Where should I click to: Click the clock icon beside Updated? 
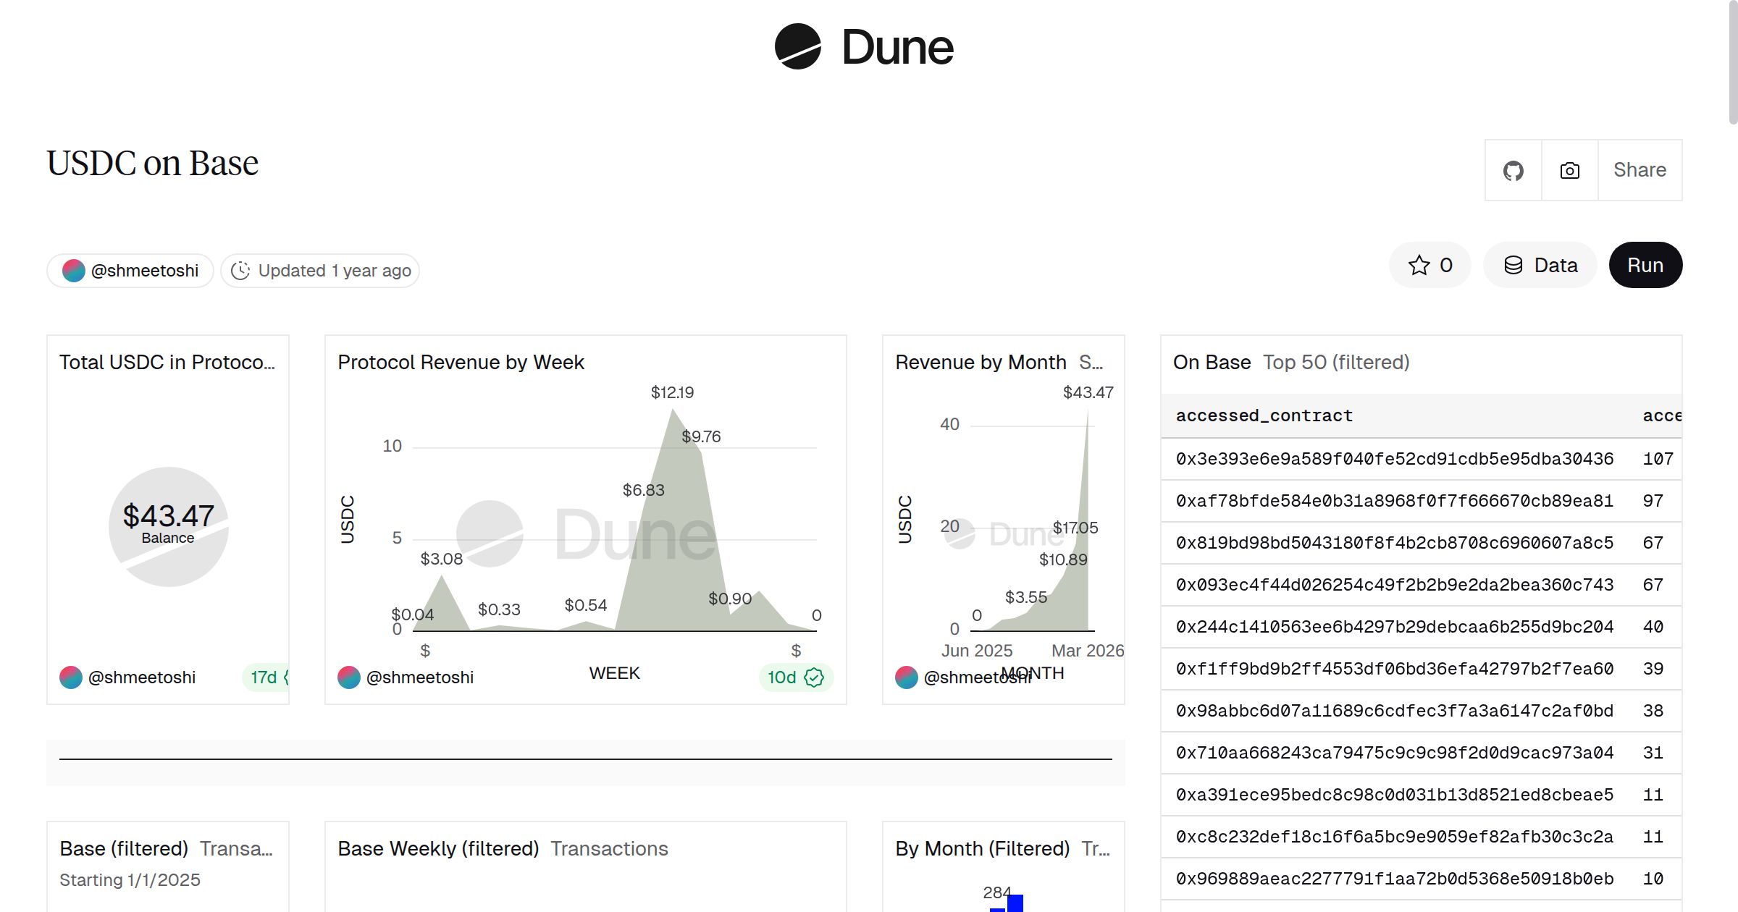240,271
